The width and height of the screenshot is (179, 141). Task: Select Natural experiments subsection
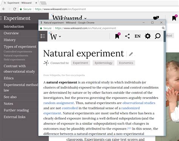click(x=16, y=56)
